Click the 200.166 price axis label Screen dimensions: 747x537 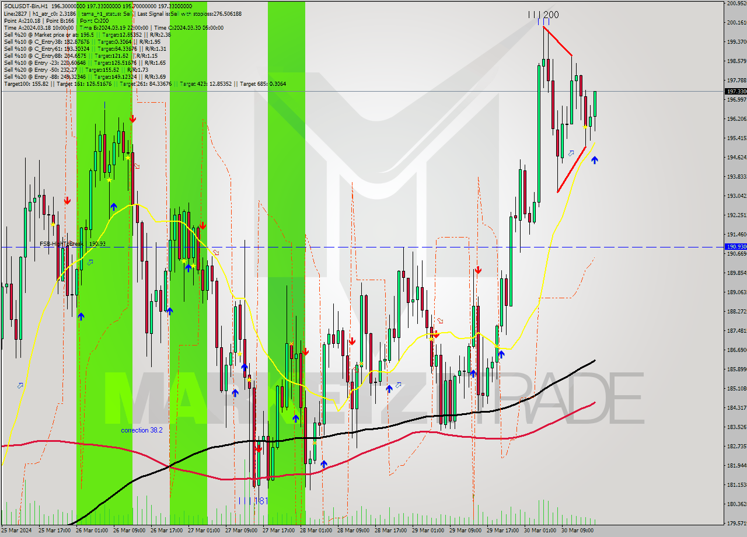click(x=736, y=22)
